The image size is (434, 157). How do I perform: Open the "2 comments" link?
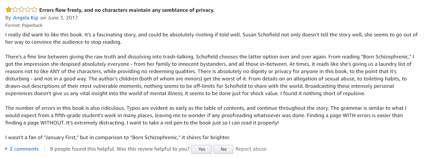click(24, 149)
